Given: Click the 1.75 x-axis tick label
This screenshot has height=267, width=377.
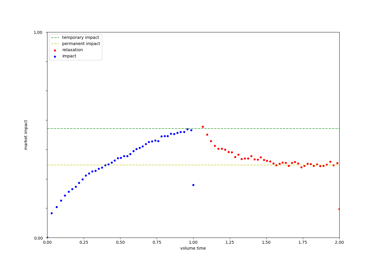Looking at the screenshot, I should [303, 243].
